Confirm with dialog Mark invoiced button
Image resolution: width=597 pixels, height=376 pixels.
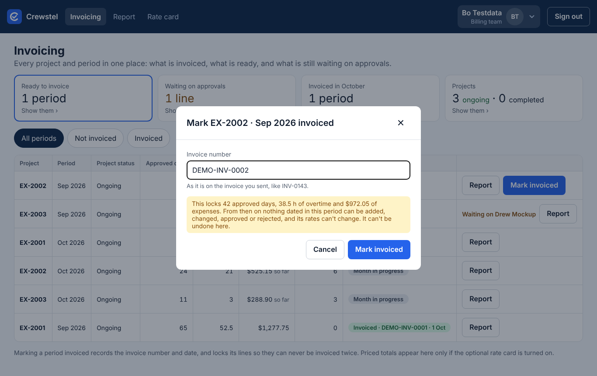(x=379, y=250)
